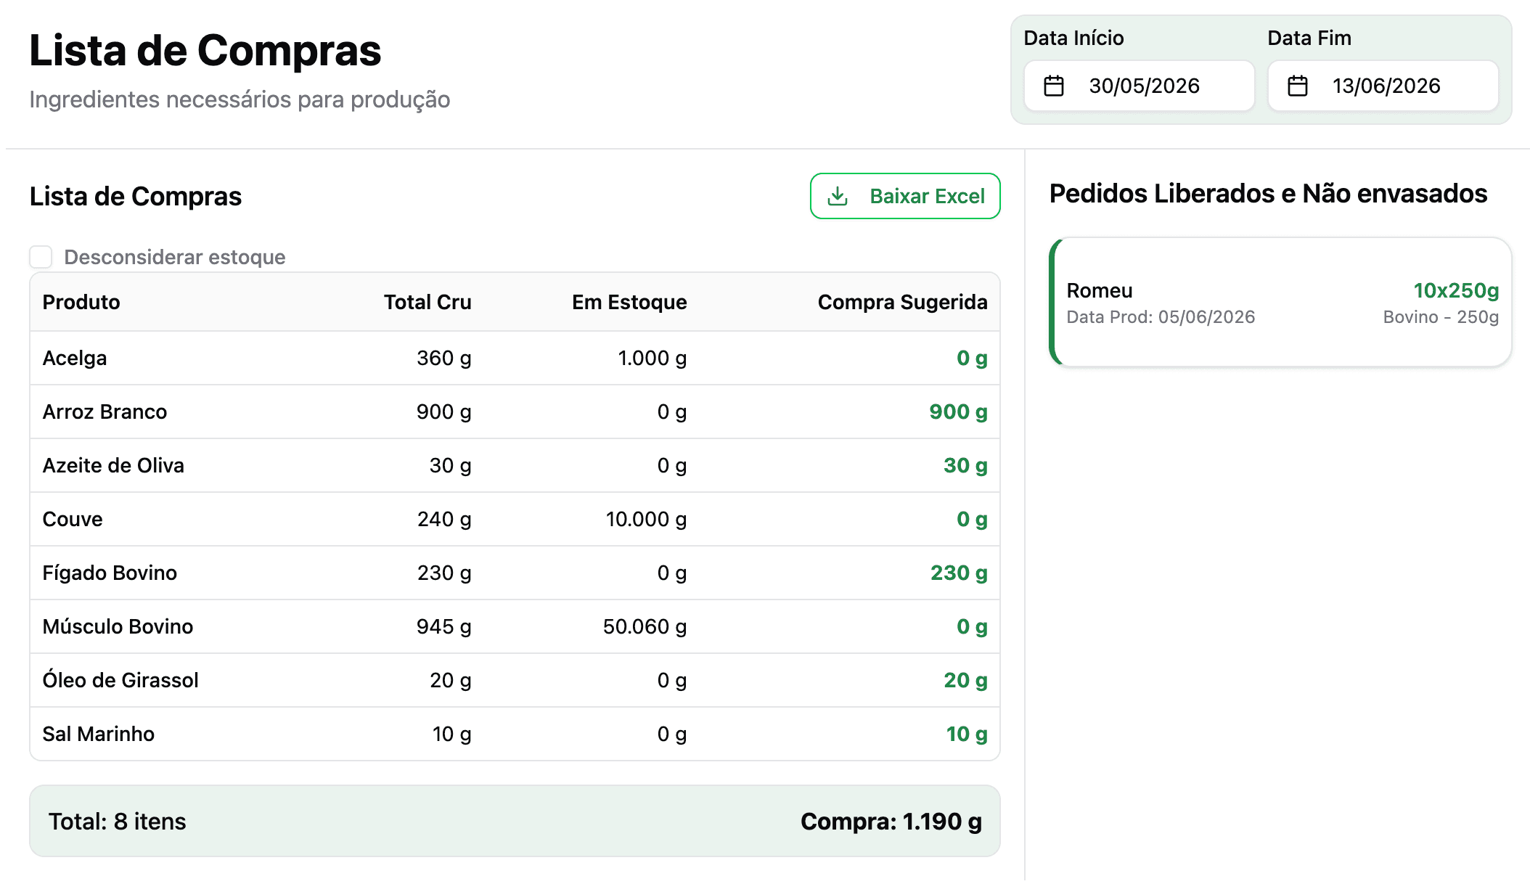Select the Óleo de Girassol product name
Screen dimensions: 1530x884
tap(120, 680)
